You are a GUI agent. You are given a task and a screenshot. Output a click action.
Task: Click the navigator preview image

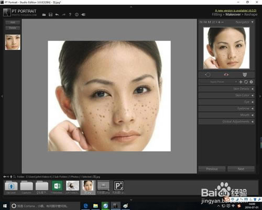click(x=226, y=48)
